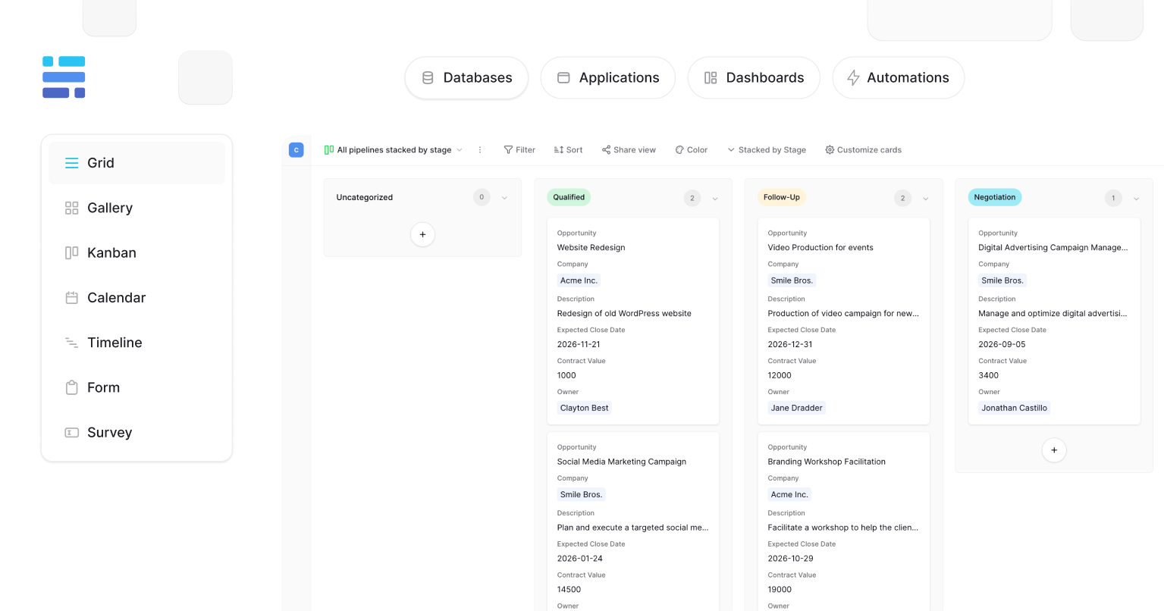1164x611 pixels.
Task: Open the Video Production for events card
Action: click(x=844, y=321)
